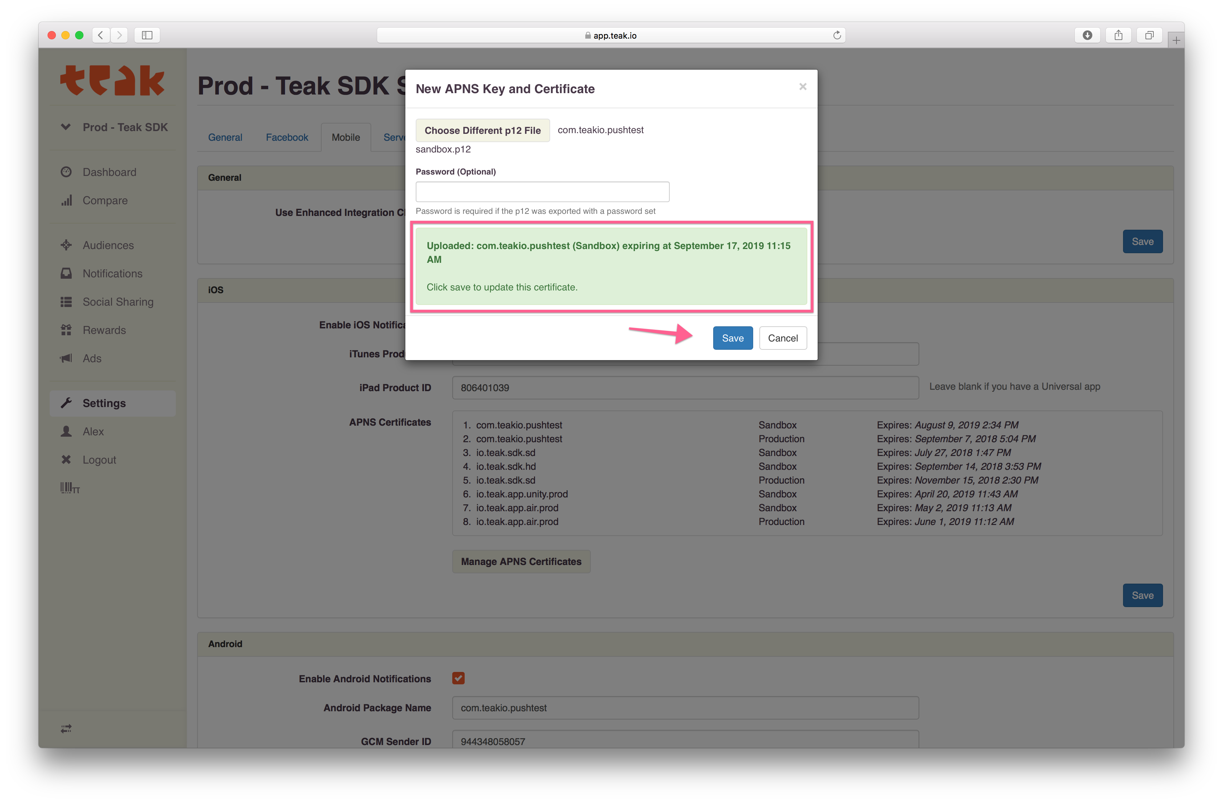Focus the Password (Optional) field

point(542,192)
